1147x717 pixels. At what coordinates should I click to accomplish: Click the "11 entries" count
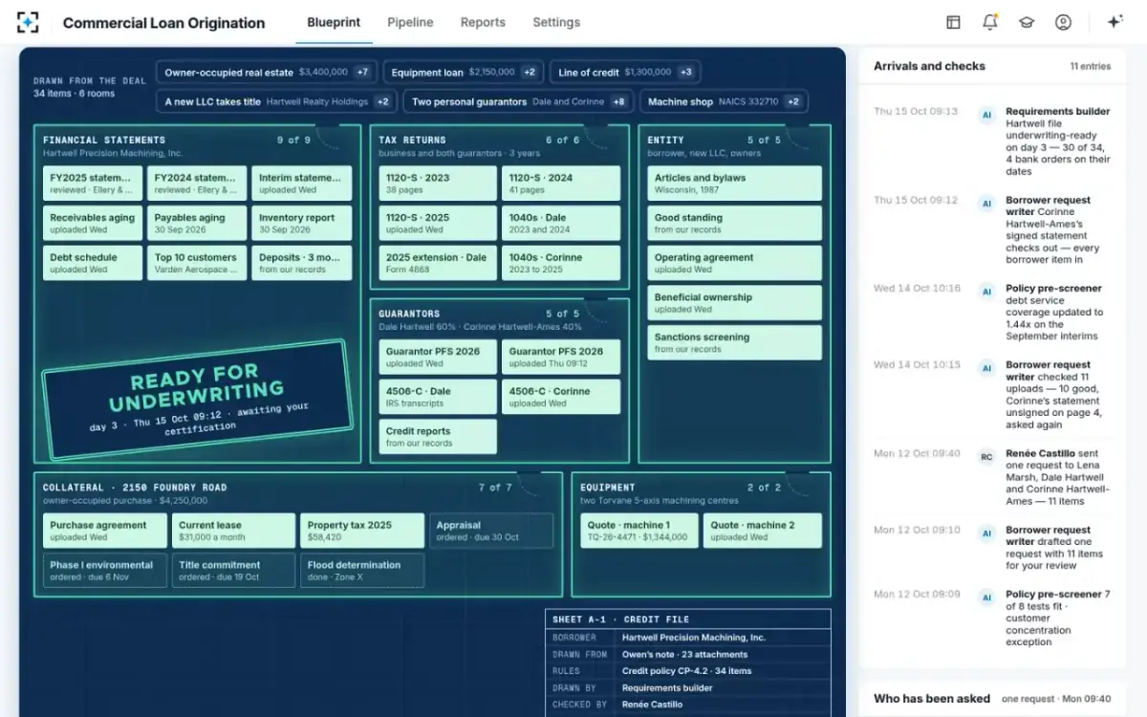pos(1091,67)
